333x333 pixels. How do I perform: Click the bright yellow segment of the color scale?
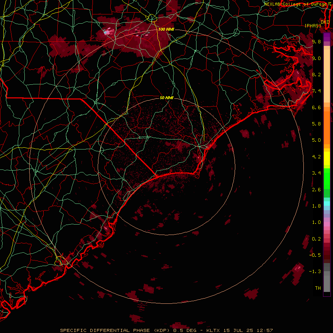click(327, 158)
